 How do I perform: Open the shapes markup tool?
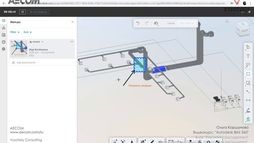[x=248, y=83]
